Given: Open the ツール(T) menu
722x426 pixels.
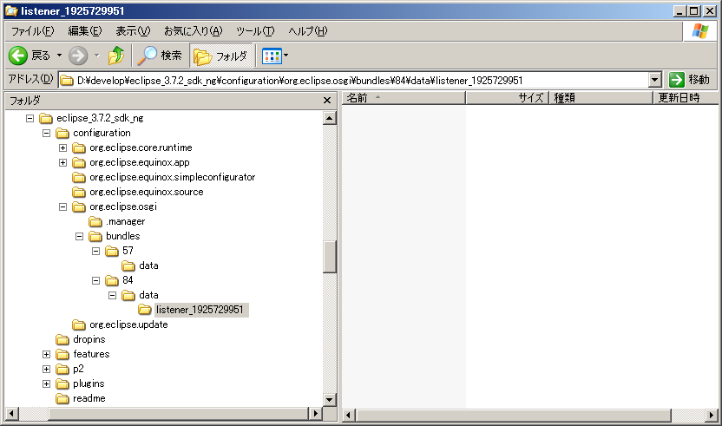Looking at the screenshot, I should [x=255, y=31].
